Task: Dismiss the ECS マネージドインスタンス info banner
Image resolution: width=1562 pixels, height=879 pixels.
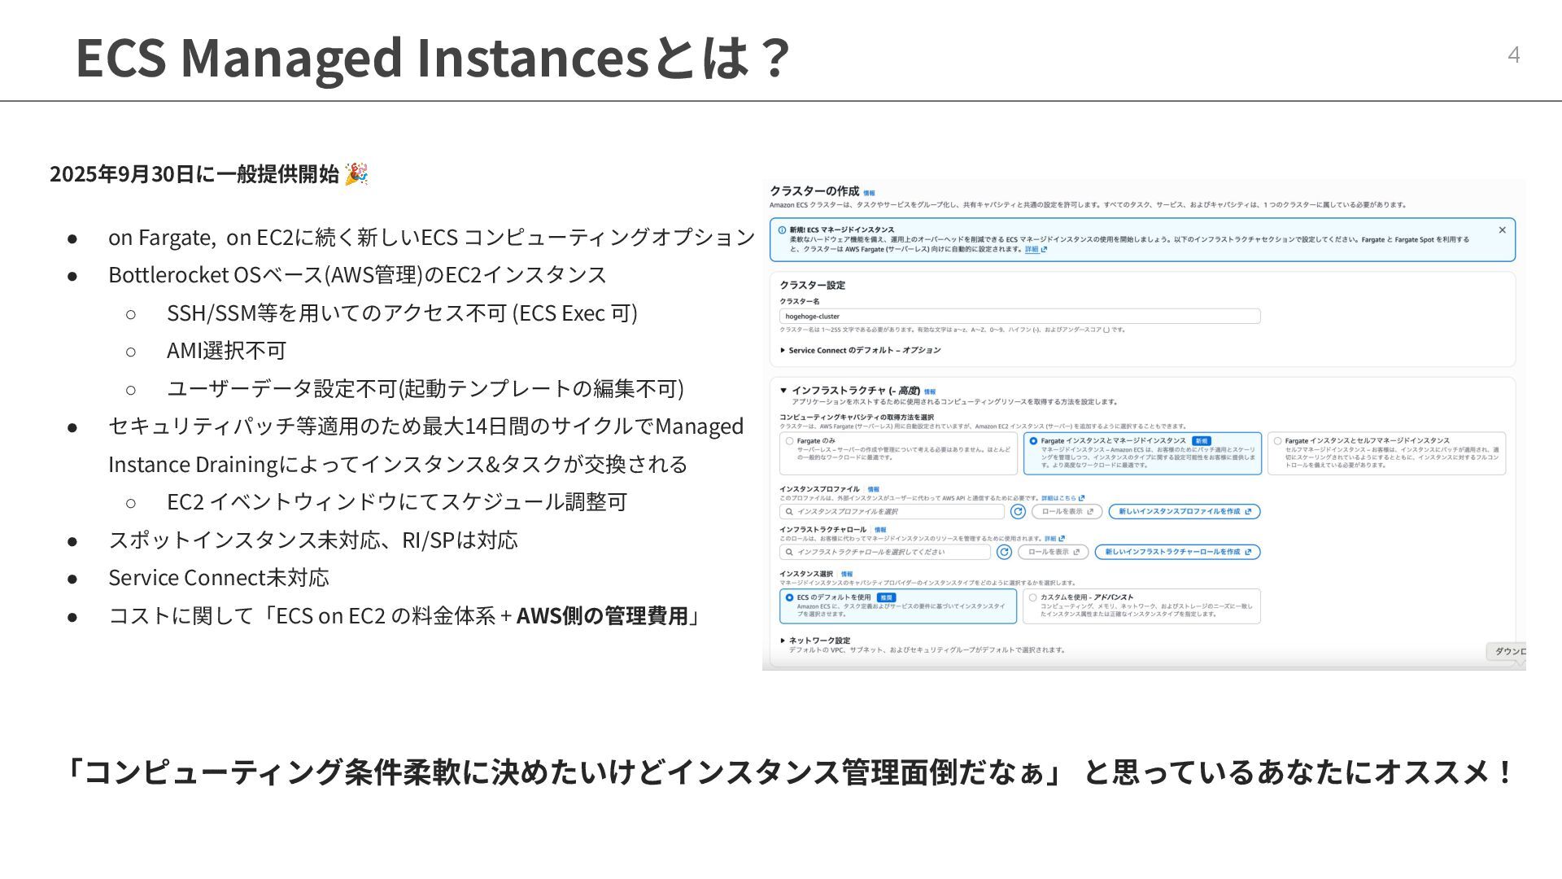Action: point(1502,230)
